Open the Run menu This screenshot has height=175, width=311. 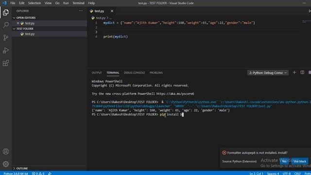click(x=66, y=3)
